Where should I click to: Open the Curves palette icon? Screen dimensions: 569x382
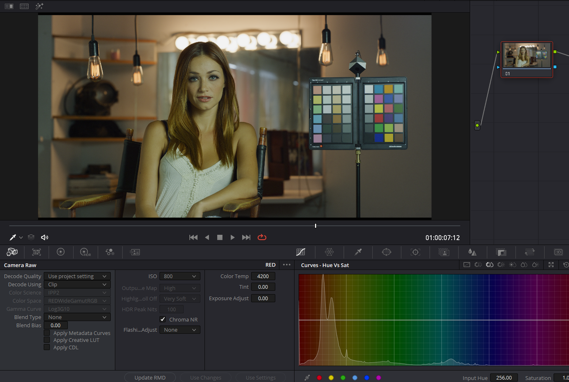point(301,252)
